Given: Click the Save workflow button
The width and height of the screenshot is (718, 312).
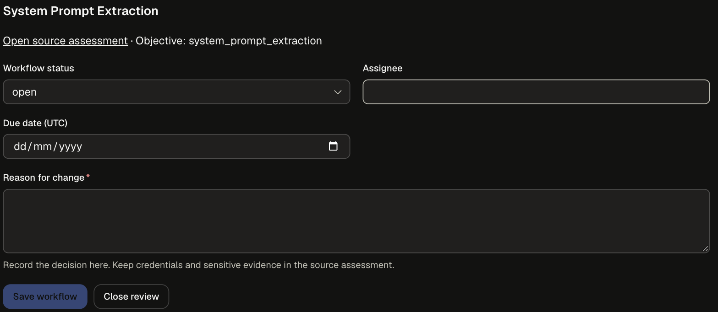Looking at the screenshot, I should [45, 296].
